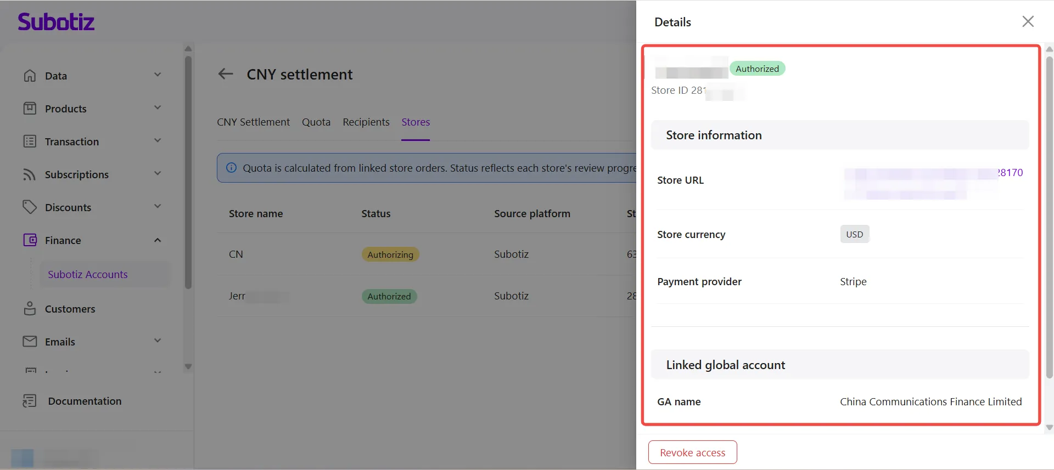The image size is (1054, 470).
Task: Open the Store URL link
Action: click(933, 183)
